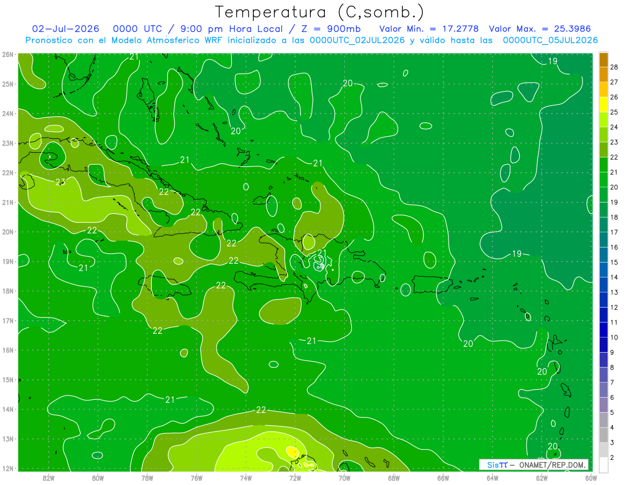
Task: Pick the dark blue swatch between 10 and 11
Action: (x=603, y=330)
